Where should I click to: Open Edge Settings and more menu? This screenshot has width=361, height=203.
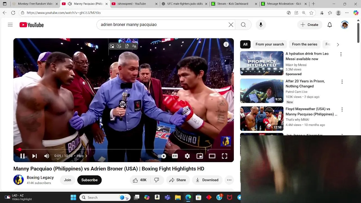tap(347, 13)
